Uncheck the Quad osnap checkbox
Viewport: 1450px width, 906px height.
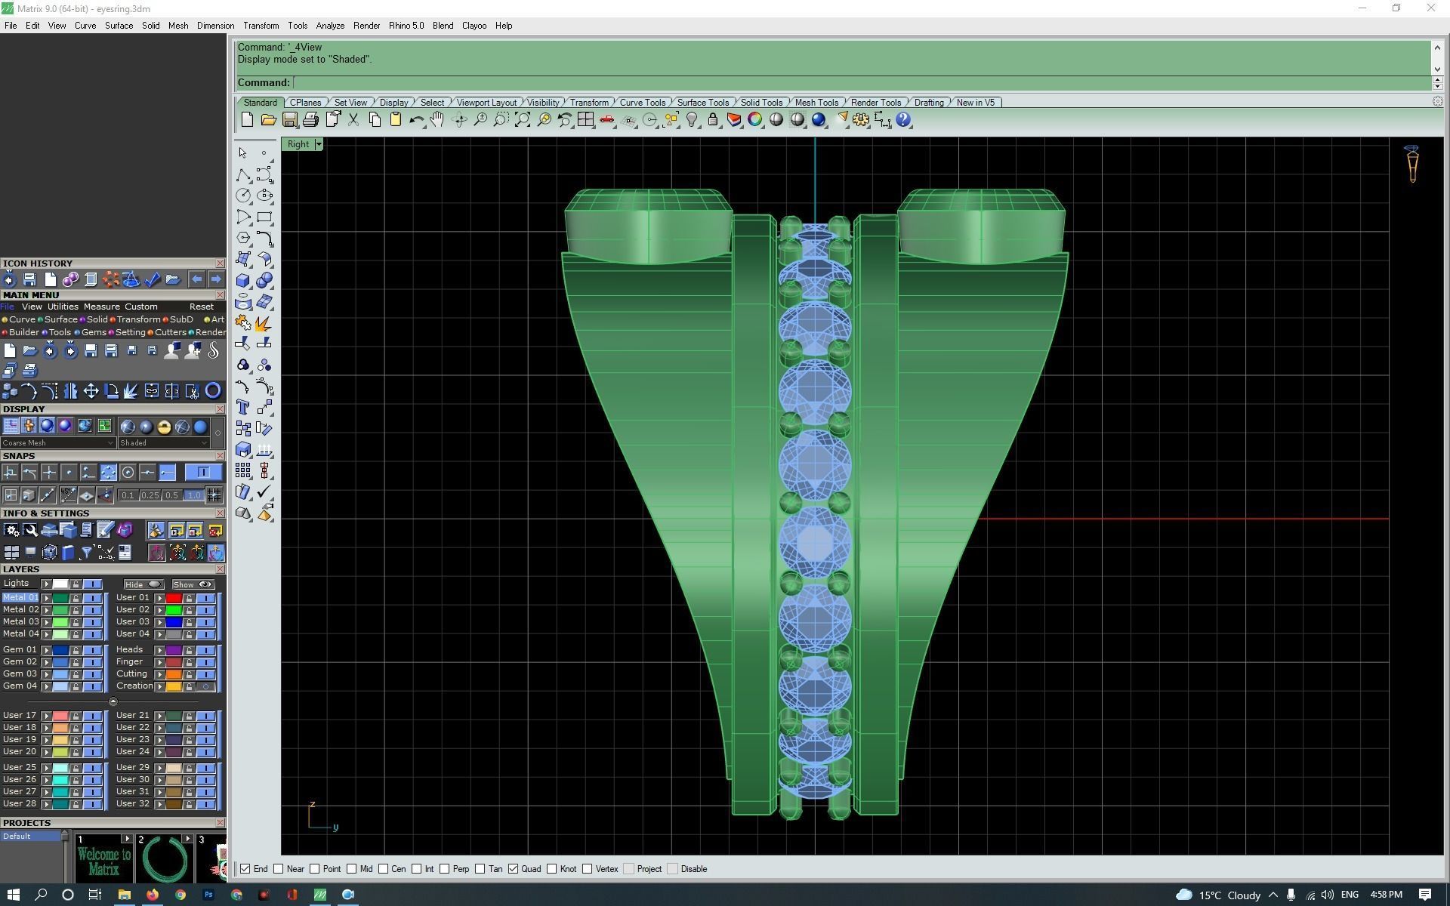(x=514, y=869)
